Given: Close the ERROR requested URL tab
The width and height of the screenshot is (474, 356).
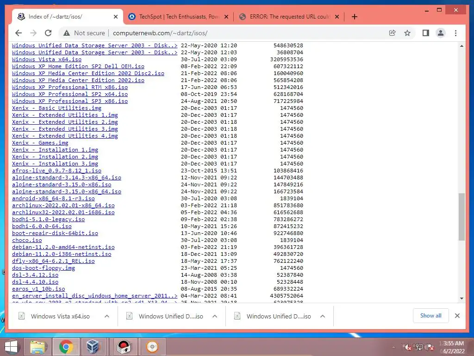Looking at the screenshot, I should pos(337,17).
